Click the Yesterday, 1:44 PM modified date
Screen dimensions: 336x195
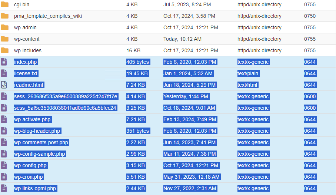[186, 96]
